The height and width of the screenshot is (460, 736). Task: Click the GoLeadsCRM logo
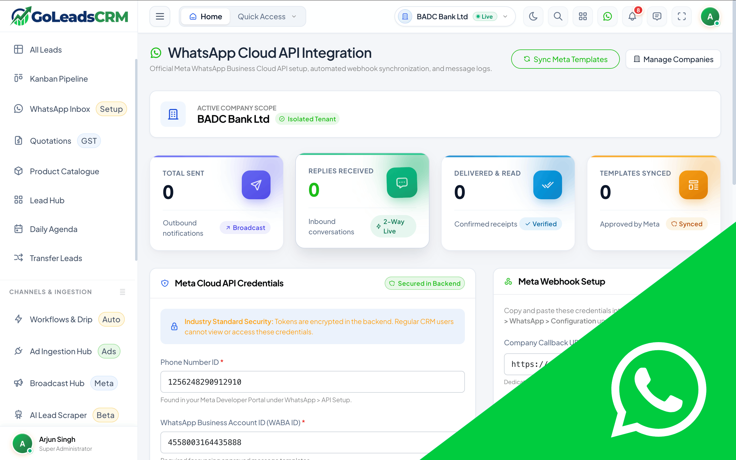[69, 16]
